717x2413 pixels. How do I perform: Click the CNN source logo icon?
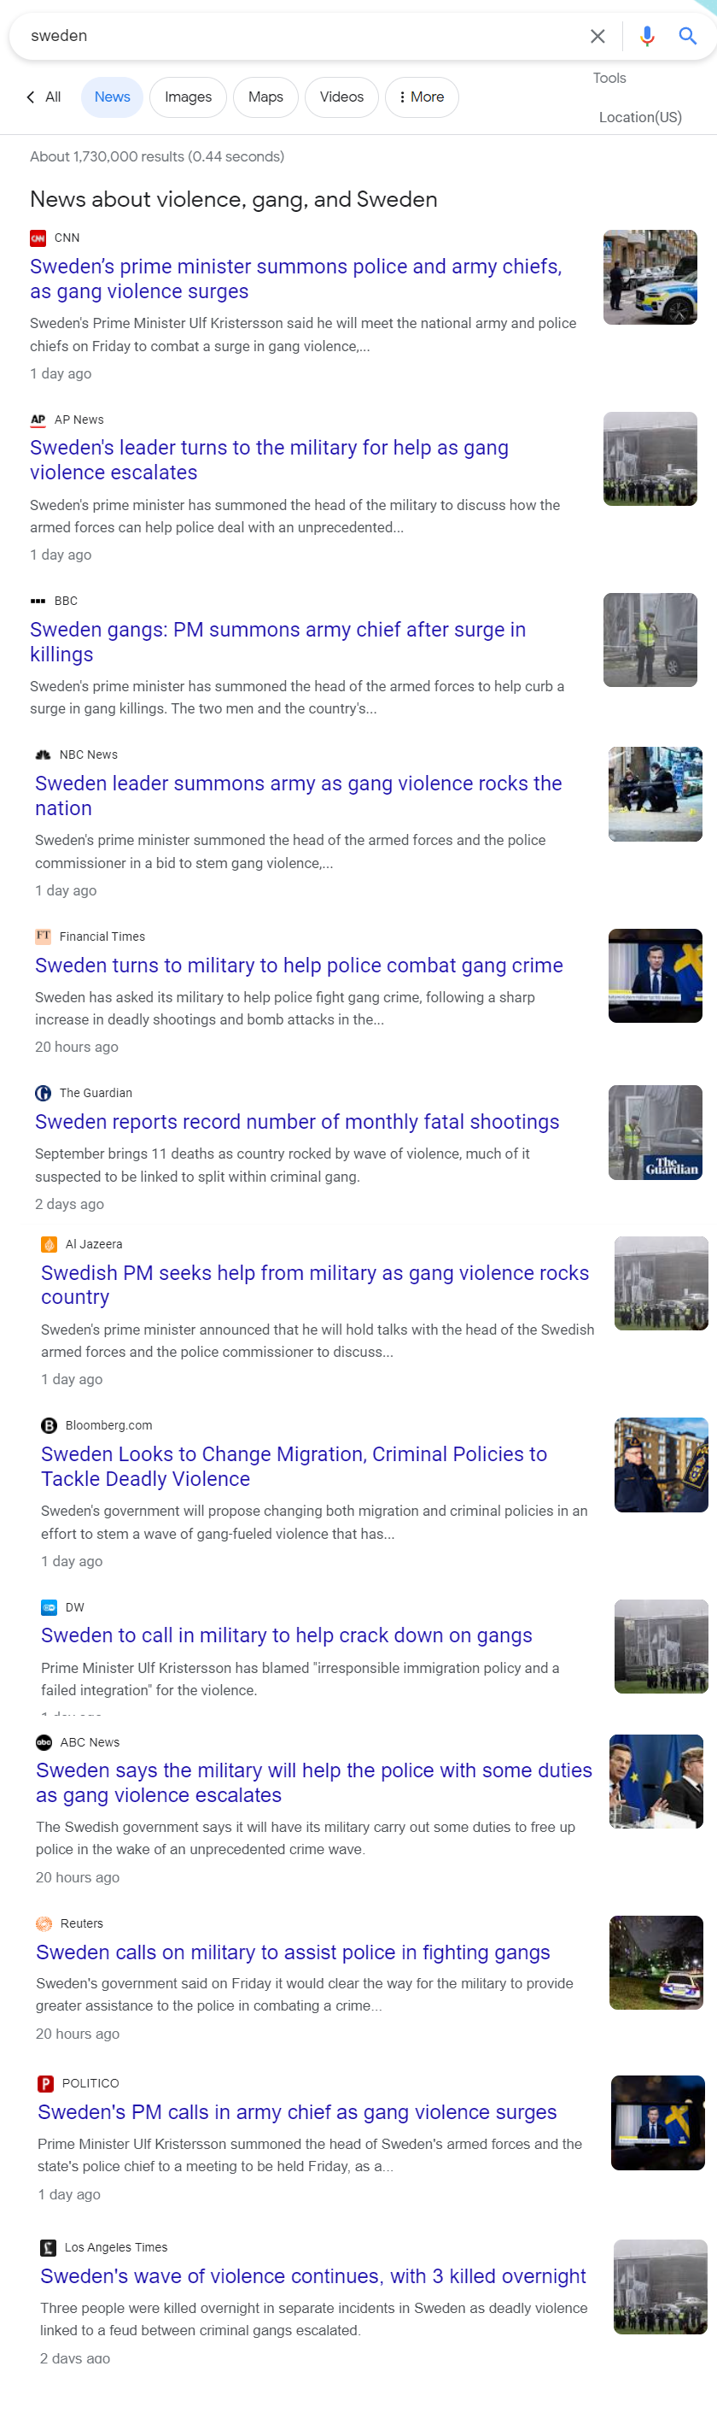[38, 238]
